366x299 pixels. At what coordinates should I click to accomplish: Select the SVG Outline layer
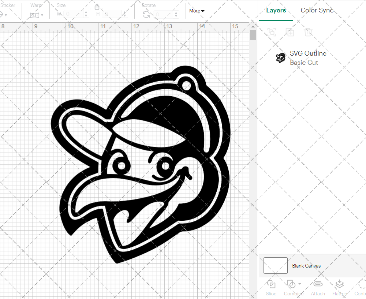pos(307,58)
